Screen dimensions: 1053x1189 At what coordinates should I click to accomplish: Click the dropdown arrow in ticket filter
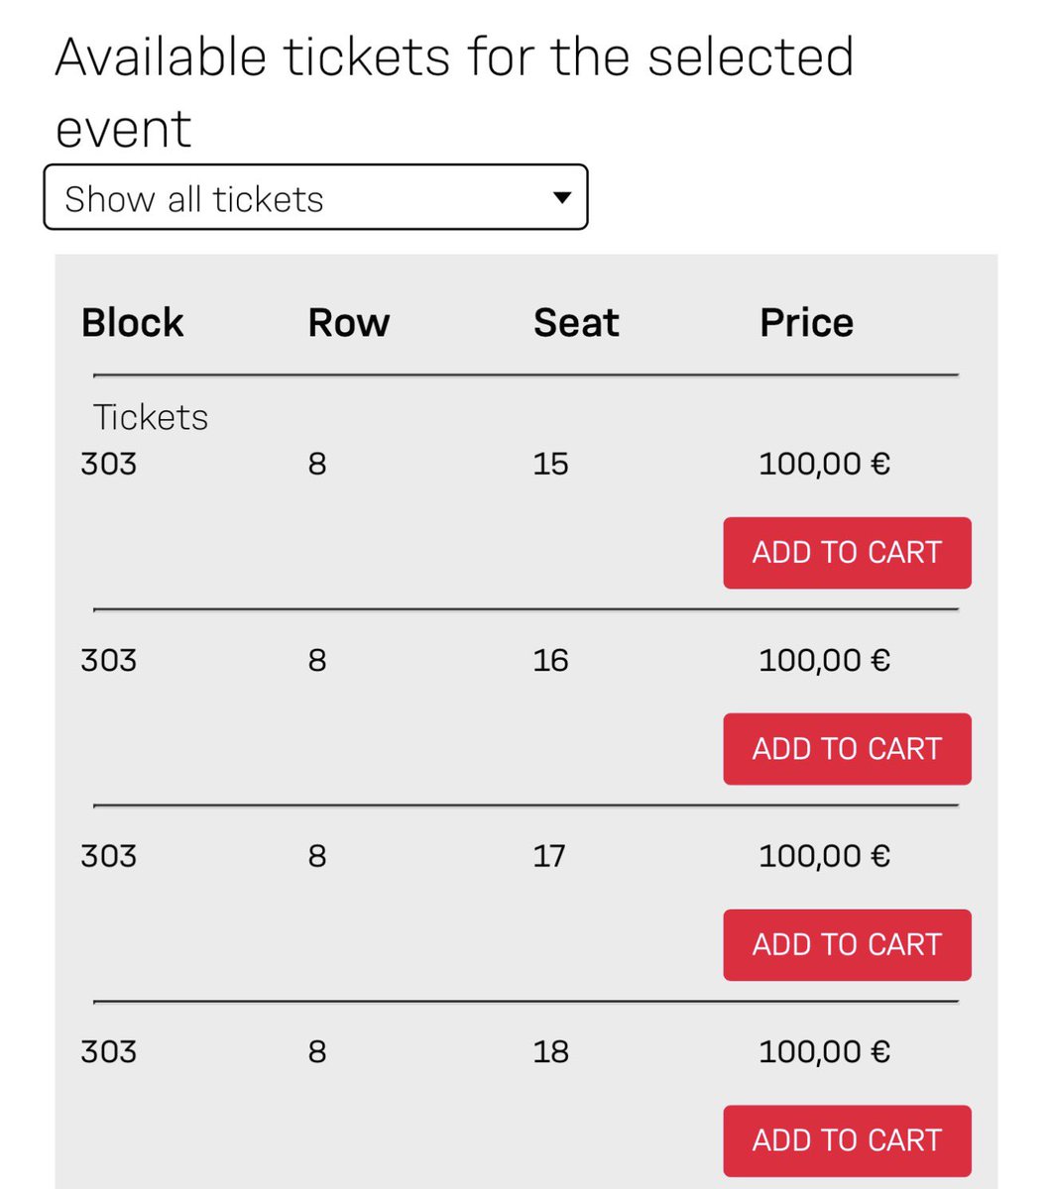(561, 198)
